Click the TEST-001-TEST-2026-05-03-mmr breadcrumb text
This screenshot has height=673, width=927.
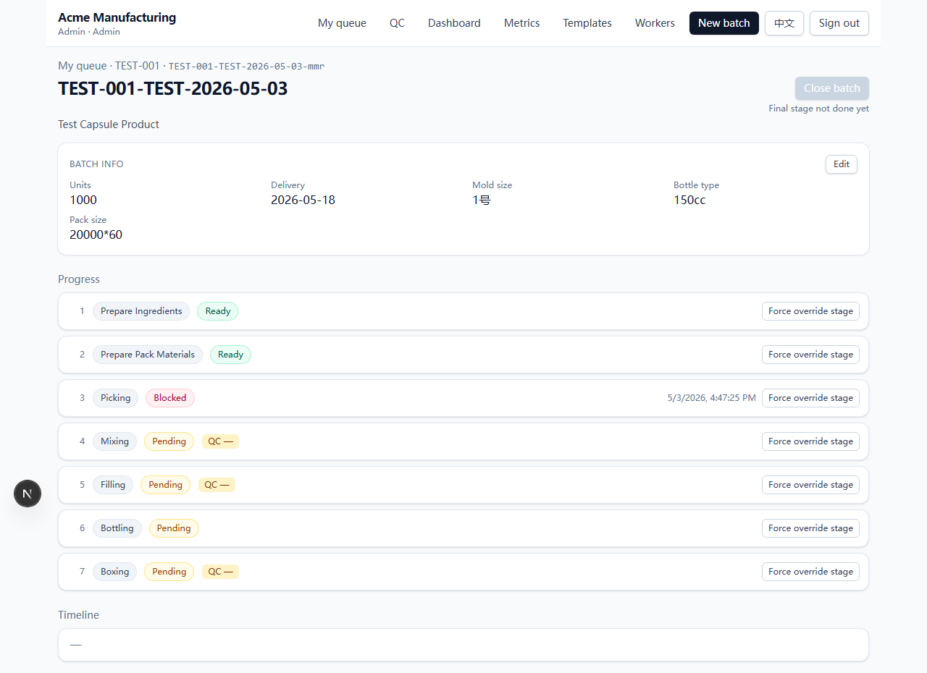pyautogui.click(x=246, y=67)
